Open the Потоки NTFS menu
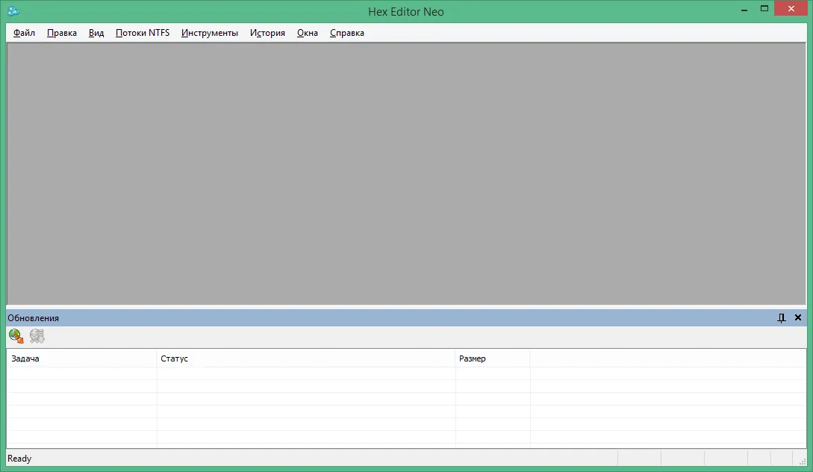813x472 pixels. click(143, 33)
